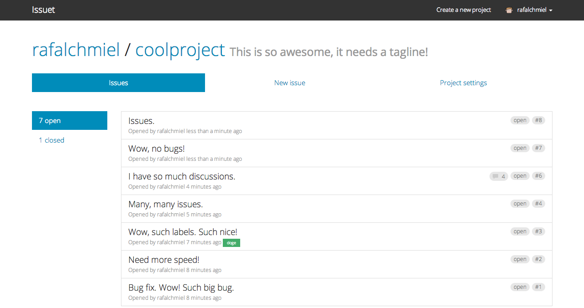Open the issue titled Wow, no bugs!
Viewport: 584px width, 308px height.
(157, 149)
